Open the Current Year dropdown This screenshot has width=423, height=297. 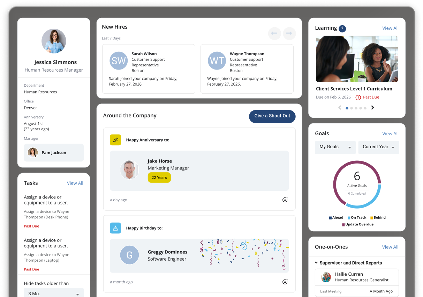(x=378, y=147)
